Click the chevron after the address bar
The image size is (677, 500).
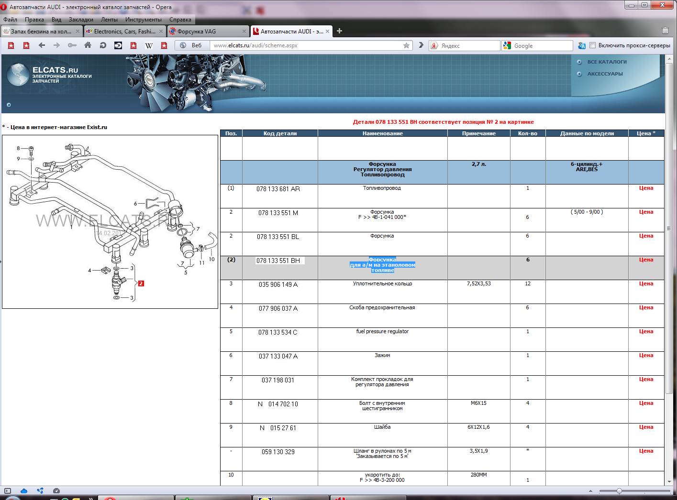point(421,45)
